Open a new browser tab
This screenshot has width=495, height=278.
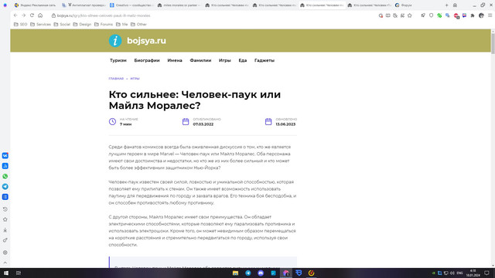click(447, 5)
